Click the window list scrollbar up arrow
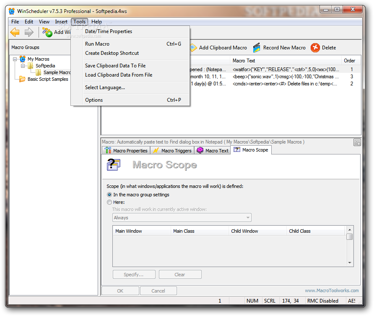 pyautogui.click(x=350, y=230)
